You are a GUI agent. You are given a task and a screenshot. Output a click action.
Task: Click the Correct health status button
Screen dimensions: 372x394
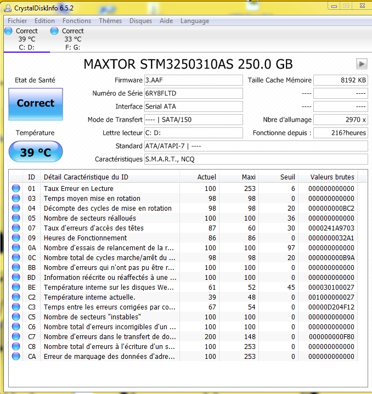tap(36, 104)
